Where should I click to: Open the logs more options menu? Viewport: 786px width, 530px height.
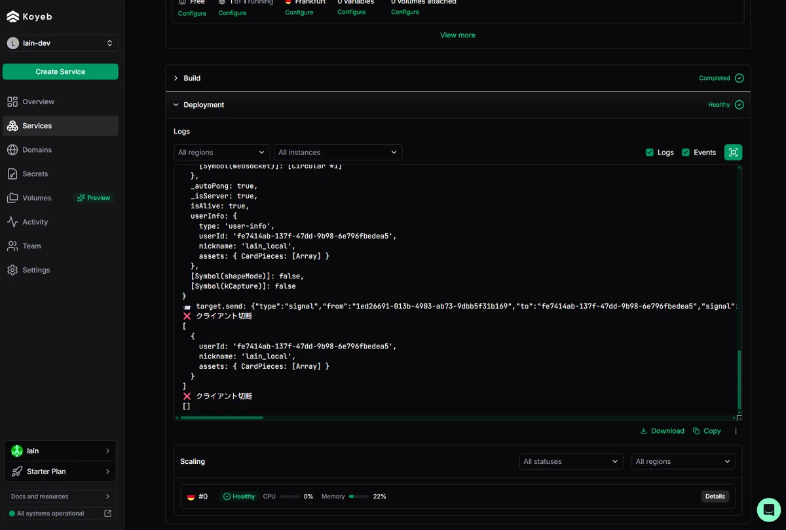(x=736, y=431)
